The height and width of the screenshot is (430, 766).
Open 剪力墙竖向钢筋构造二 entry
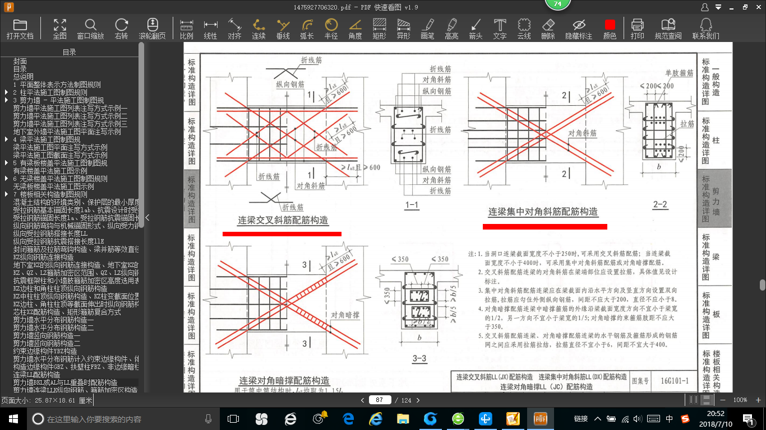47,343
